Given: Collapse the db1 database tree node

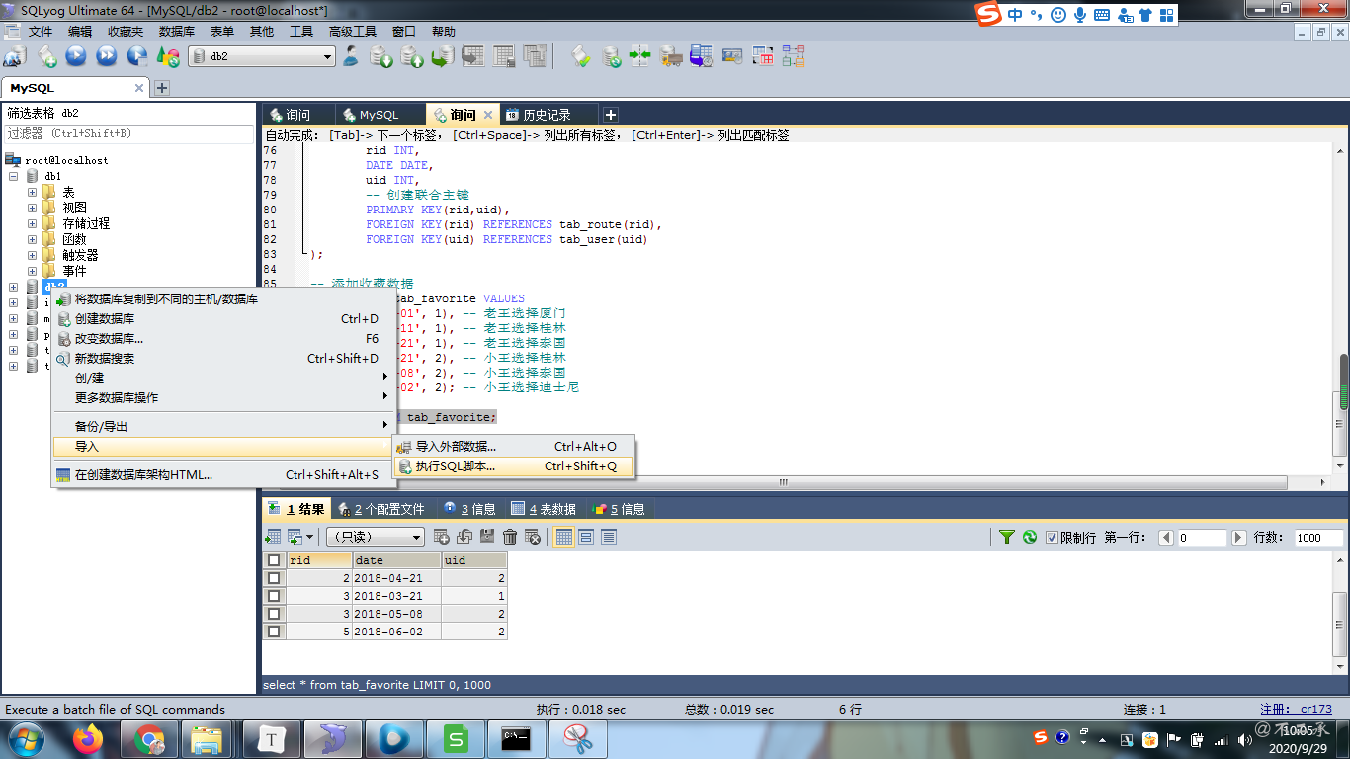Looking at the screenshot, I should pyautogui.click(x=14, y=176).
